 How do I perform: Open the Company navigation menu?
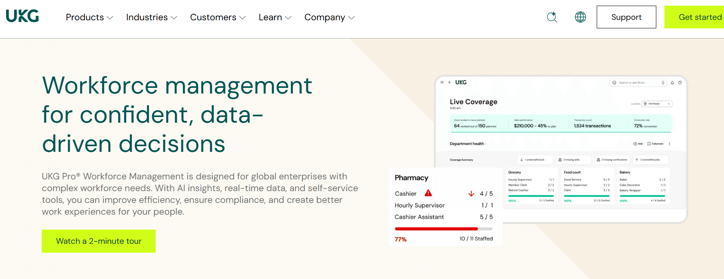coord(330,17)
